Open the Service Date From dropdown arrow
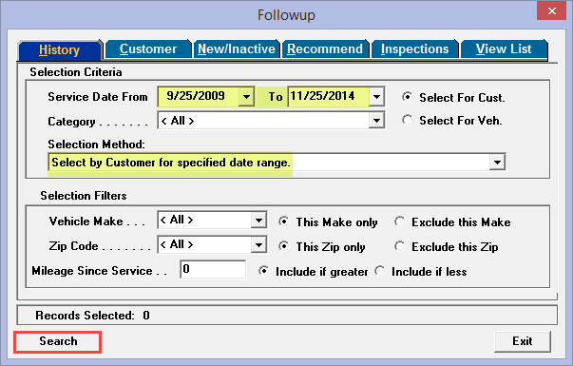 [x=247, y=97]
